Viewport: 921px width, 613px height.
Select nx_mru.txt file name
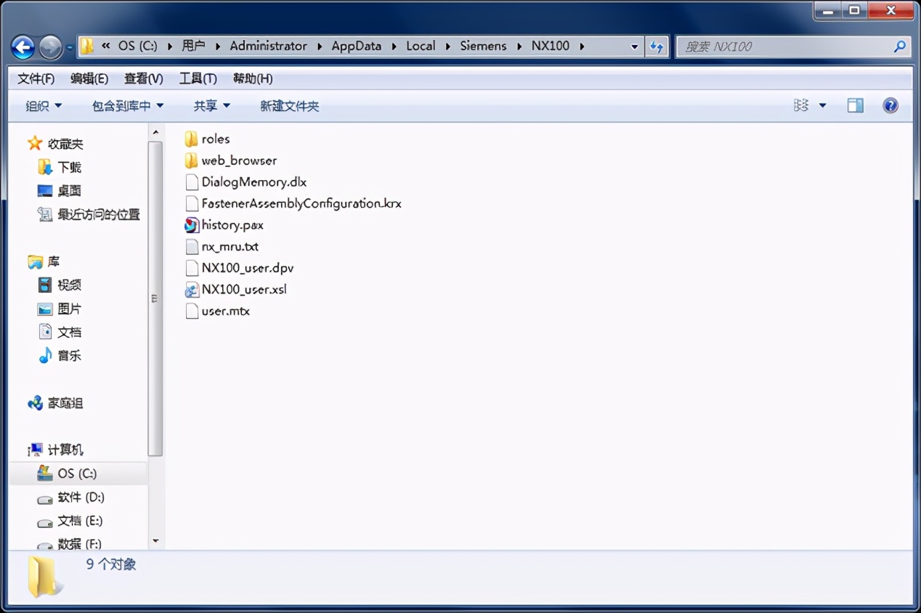pos(230,247)
